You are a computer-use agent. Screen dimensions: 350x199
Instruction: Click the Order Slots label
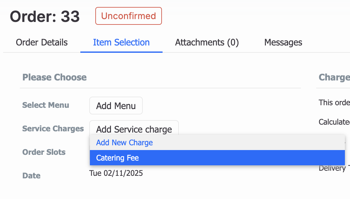pos(44,152)
